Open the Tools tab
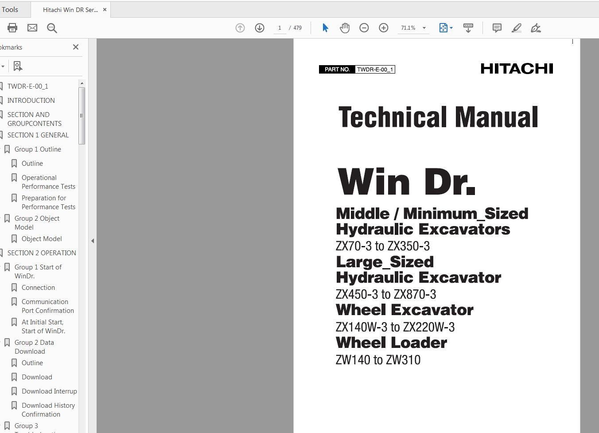 (10, 9)
